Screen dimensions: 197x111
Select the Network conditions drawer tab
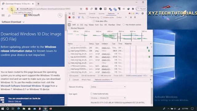click(x=102, y=80)
